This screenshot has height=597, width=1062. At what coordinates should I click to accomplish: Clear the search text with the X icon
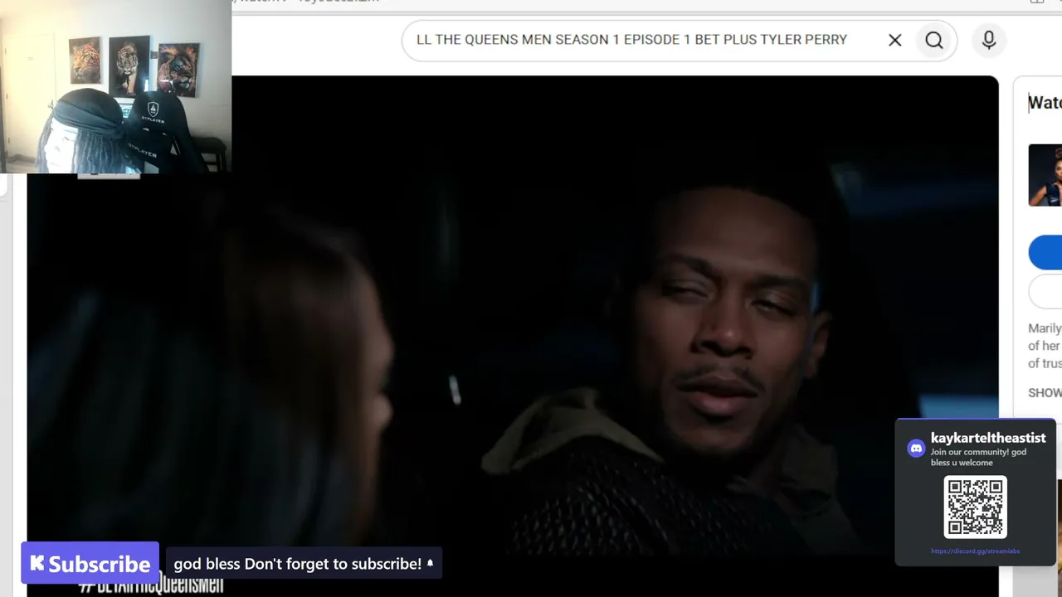[894, 40]
